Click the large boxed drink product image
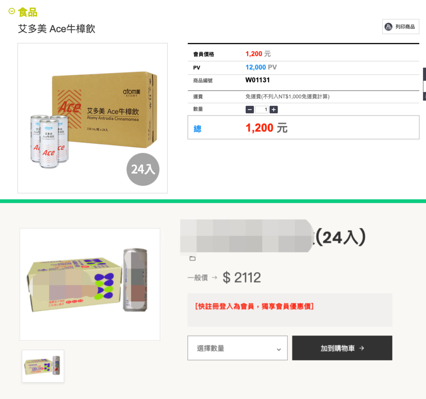Viewport: 426px width, 399px height. (x=90, y=284)
